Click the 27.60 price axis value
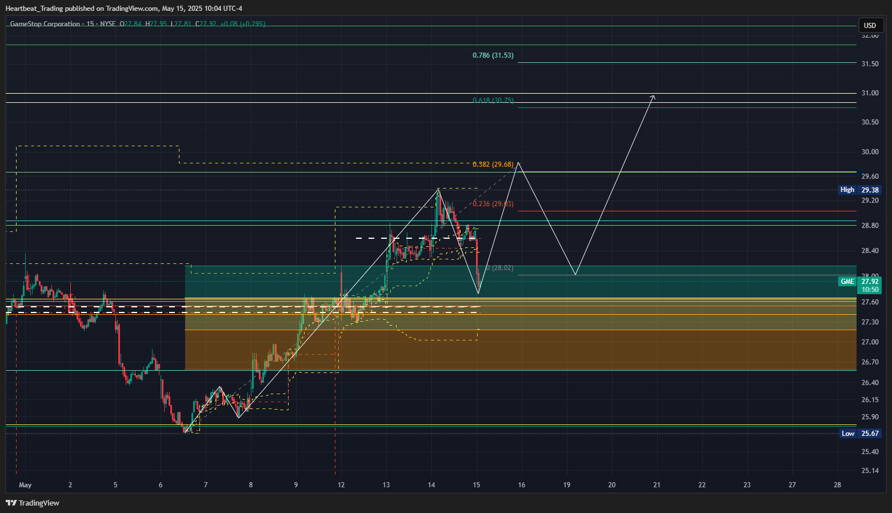This screenshot has width=892, height=513. 870,302
